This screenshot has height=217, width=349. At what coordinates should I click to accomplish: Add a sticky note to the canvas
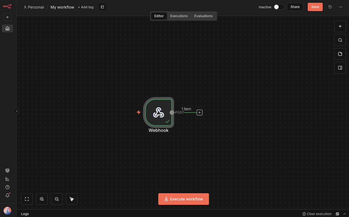click(340, 54)
